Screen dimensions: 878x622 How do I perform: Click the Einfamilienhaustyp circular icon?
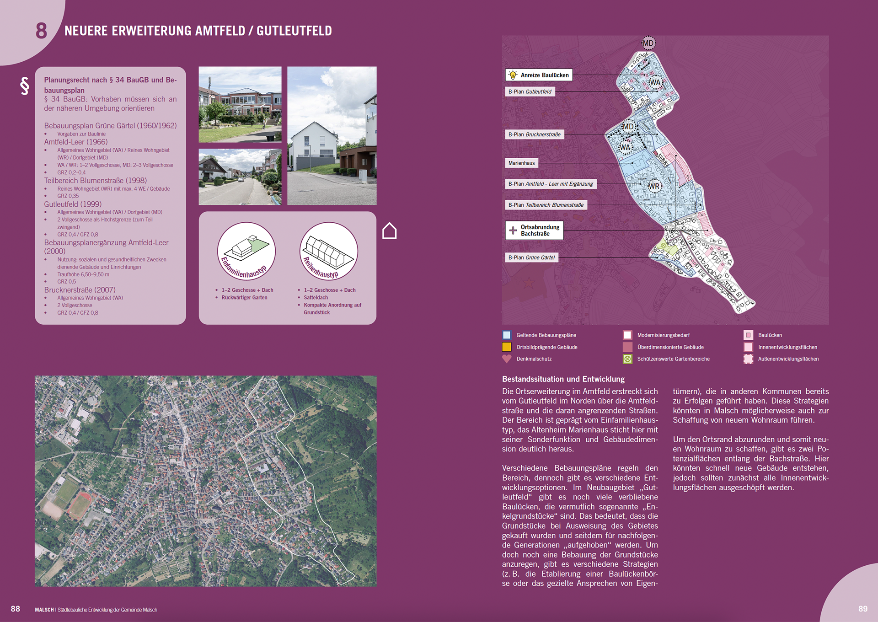point(246,251)
